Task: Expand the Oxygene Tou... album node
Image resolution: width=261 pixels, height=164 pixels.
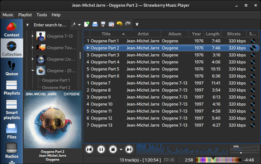Action: pos(33,47)
